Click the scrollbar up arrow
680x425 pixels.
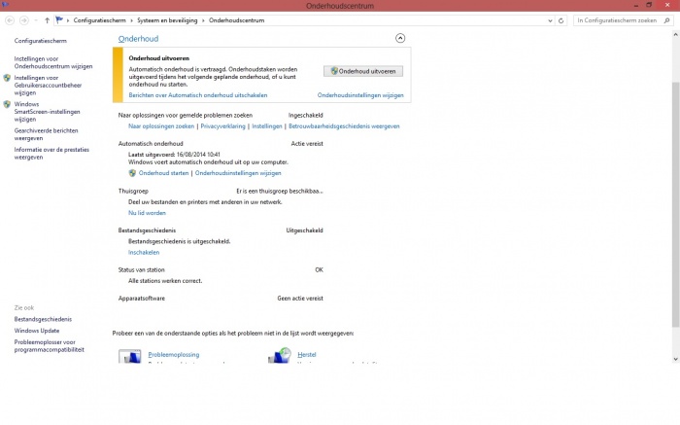click(675, 34)
